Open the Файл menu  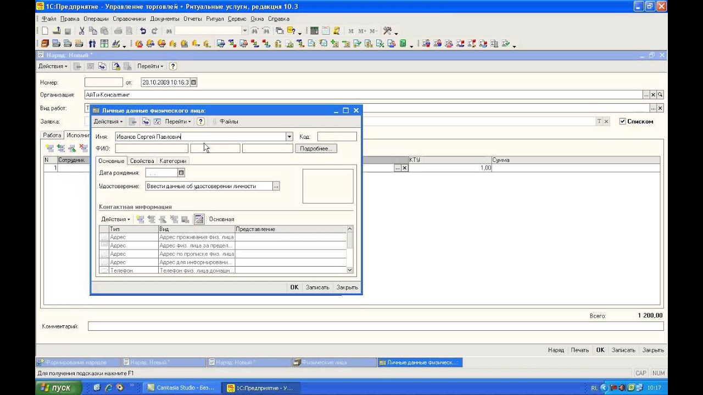[49, 19]
